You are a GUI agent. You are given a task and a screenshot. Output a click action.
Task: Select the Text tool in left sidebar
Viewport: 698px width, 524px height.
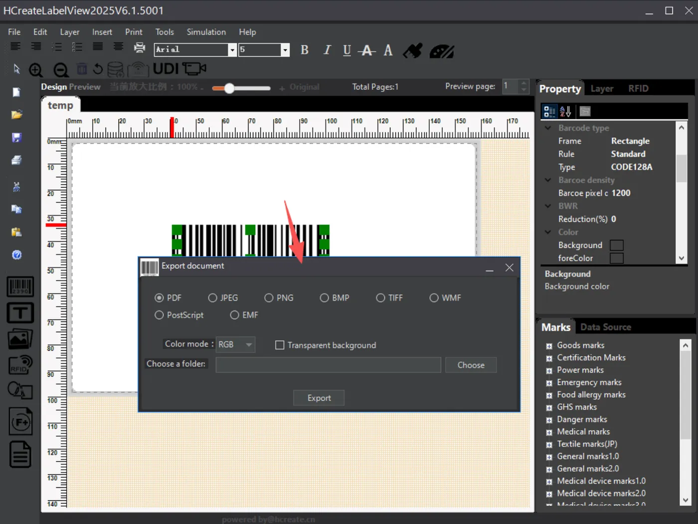coord(20,313)
